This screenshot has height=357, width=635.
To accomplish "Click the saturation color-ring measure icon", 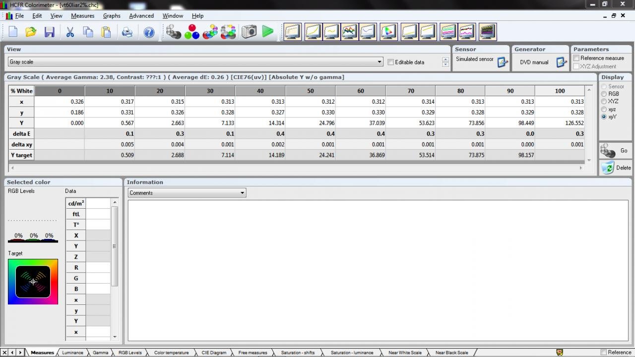I will pos(228,32).
